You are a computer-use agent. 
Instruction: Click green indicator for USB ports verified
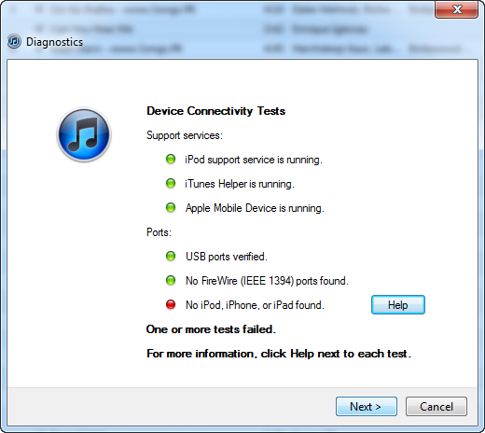coord(171,256)
